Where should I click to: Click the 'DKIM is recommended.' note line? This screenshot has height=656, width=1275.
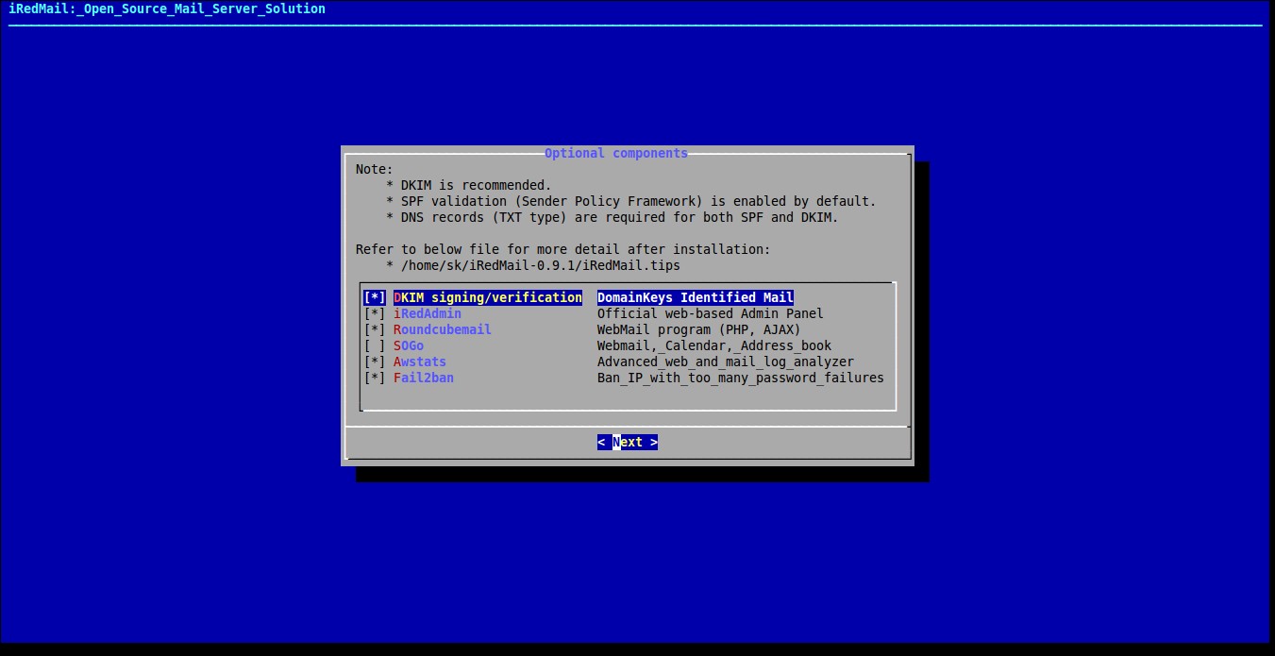click(477, 185)
